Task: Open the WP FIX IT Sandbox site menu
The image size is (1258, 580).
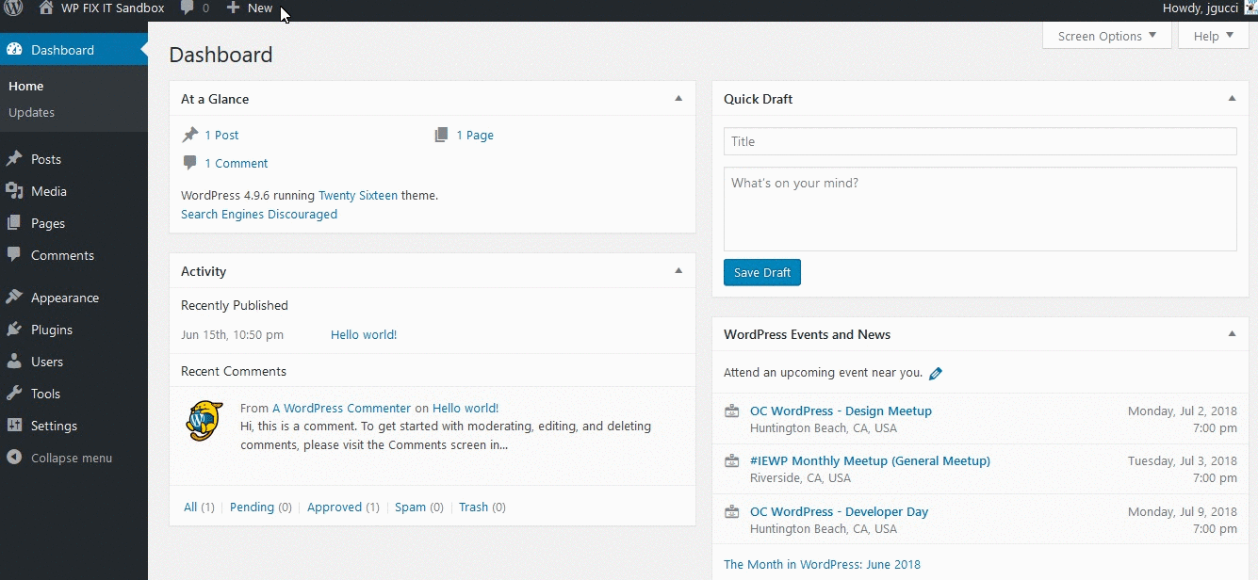Action: pos(102,8)
